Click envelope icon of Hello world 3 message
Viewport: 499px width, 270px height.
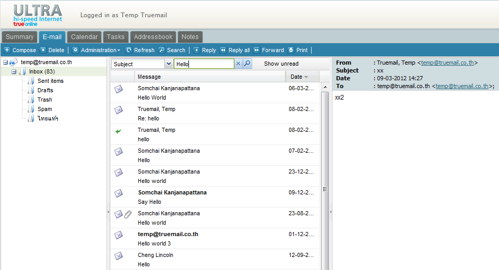(118, 235)
